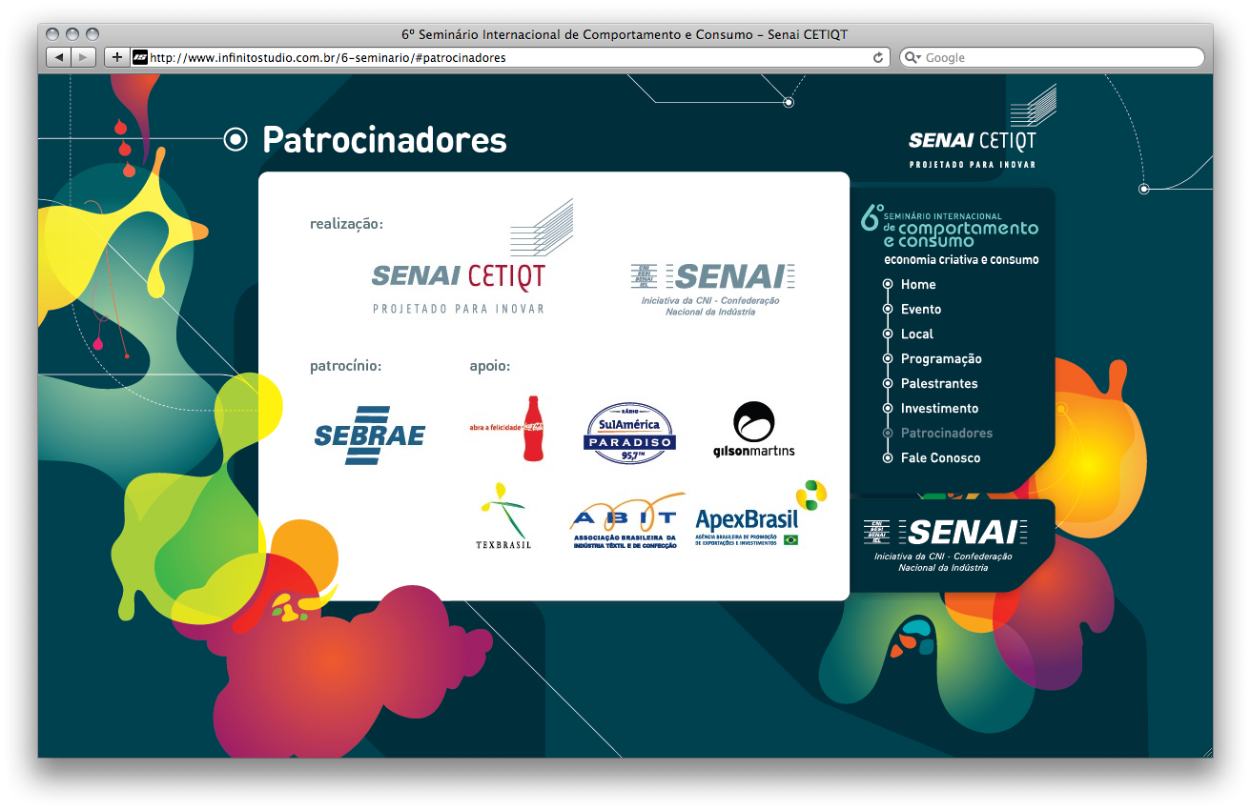The width and height of the screenshot is (1251, 810).
Task: Open the Programação menu item
Action: pyautogui.click(x=941, y=358)
